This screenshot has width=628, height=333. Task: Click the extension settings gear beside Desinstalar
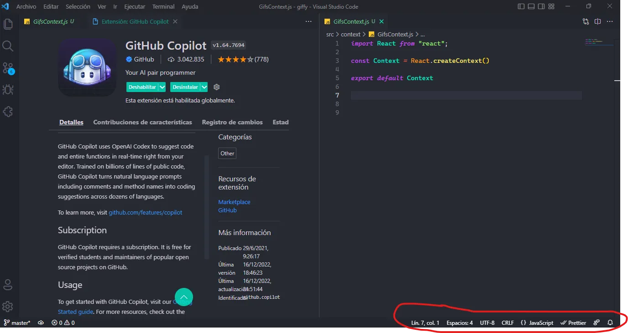(217, 87)
